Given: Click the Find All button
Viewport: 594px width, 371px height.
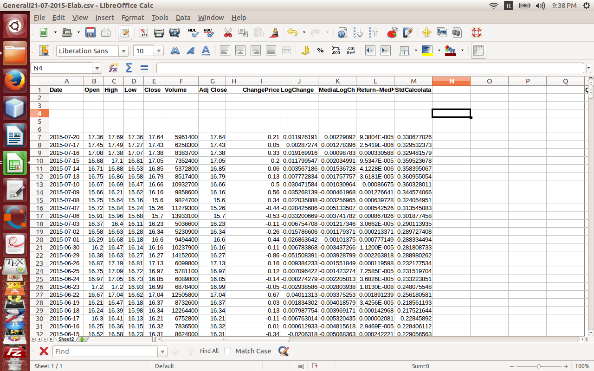Looking at the screenshot, I should tap(209, 351).
